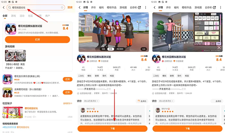Open the 樱花校园论坛 post thumbnail
The height and width of the screenshot is (133, 225).
point(13,112)
